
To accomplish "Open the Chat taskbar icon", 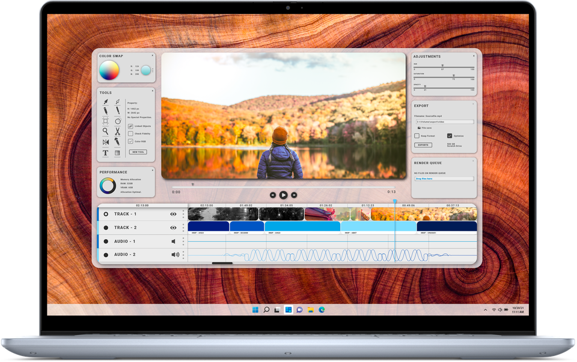I will [299, 310].
